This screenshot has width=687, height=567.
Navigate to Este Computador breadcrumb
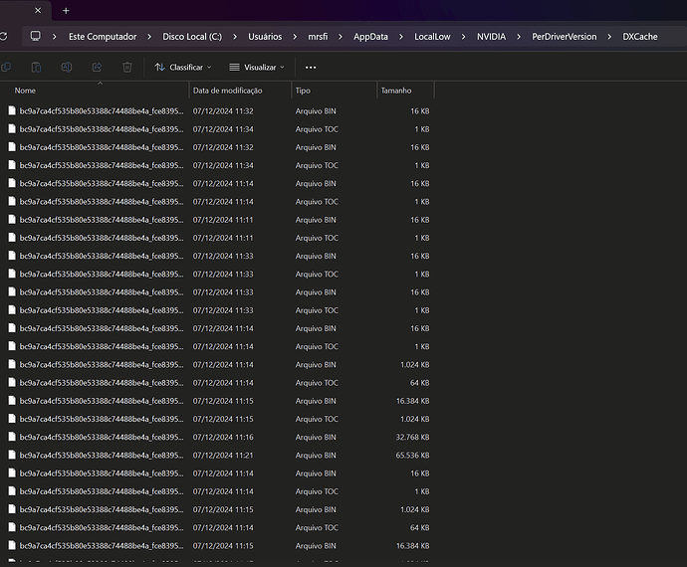coord(103,37)
